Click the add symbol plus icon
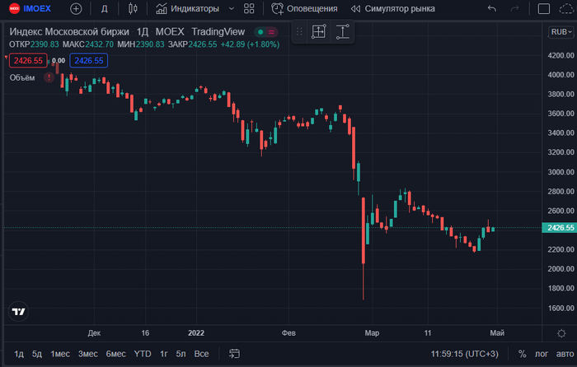 click(x=76, y=9)
